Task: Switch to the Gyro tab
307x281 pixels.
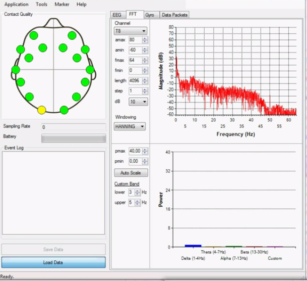Action: [150, 15]
